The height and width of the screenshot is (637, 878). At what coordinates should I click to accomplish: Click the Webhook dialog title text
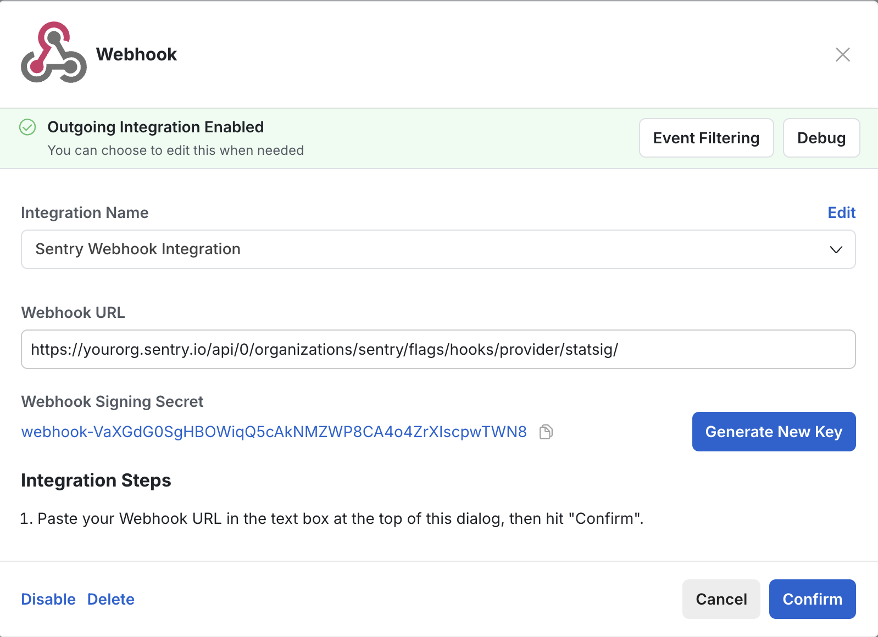(136, 54)
